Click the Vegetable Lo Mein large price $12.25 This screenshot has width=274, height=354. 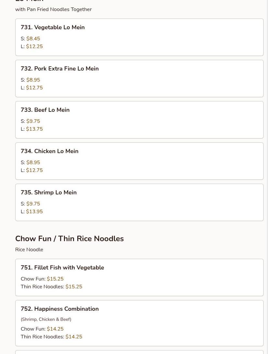pyautogui.click(x=34, y=46)
